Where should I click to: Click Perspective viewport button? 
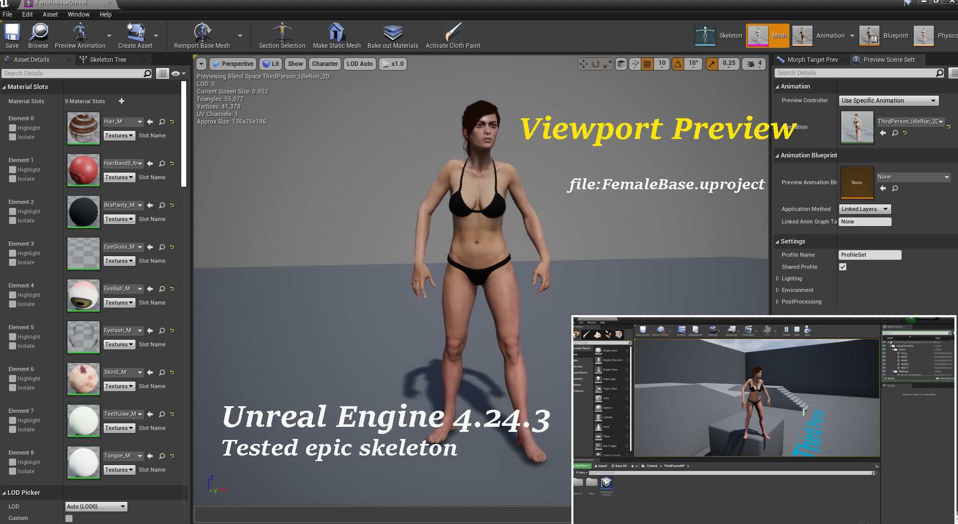233,64
